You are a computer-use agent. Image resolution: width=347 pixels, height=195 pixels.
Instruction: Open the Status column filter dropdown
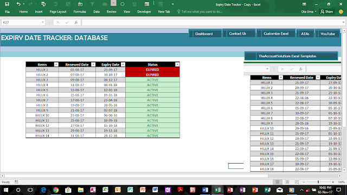(x=177, y=64)
